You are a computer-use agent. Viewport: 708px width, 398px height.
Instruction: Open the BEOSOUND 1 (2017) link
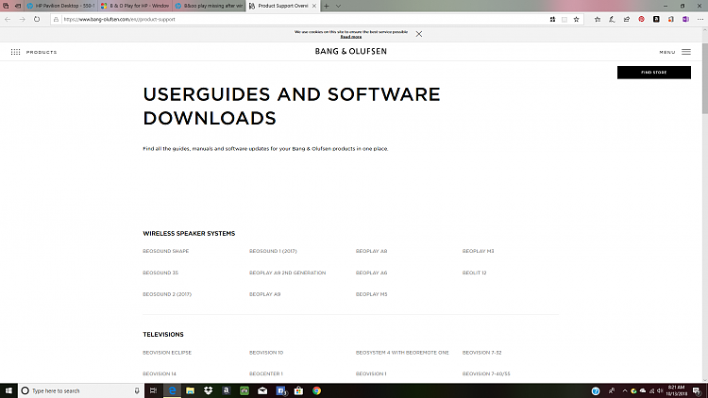click(x=273, y=251)
